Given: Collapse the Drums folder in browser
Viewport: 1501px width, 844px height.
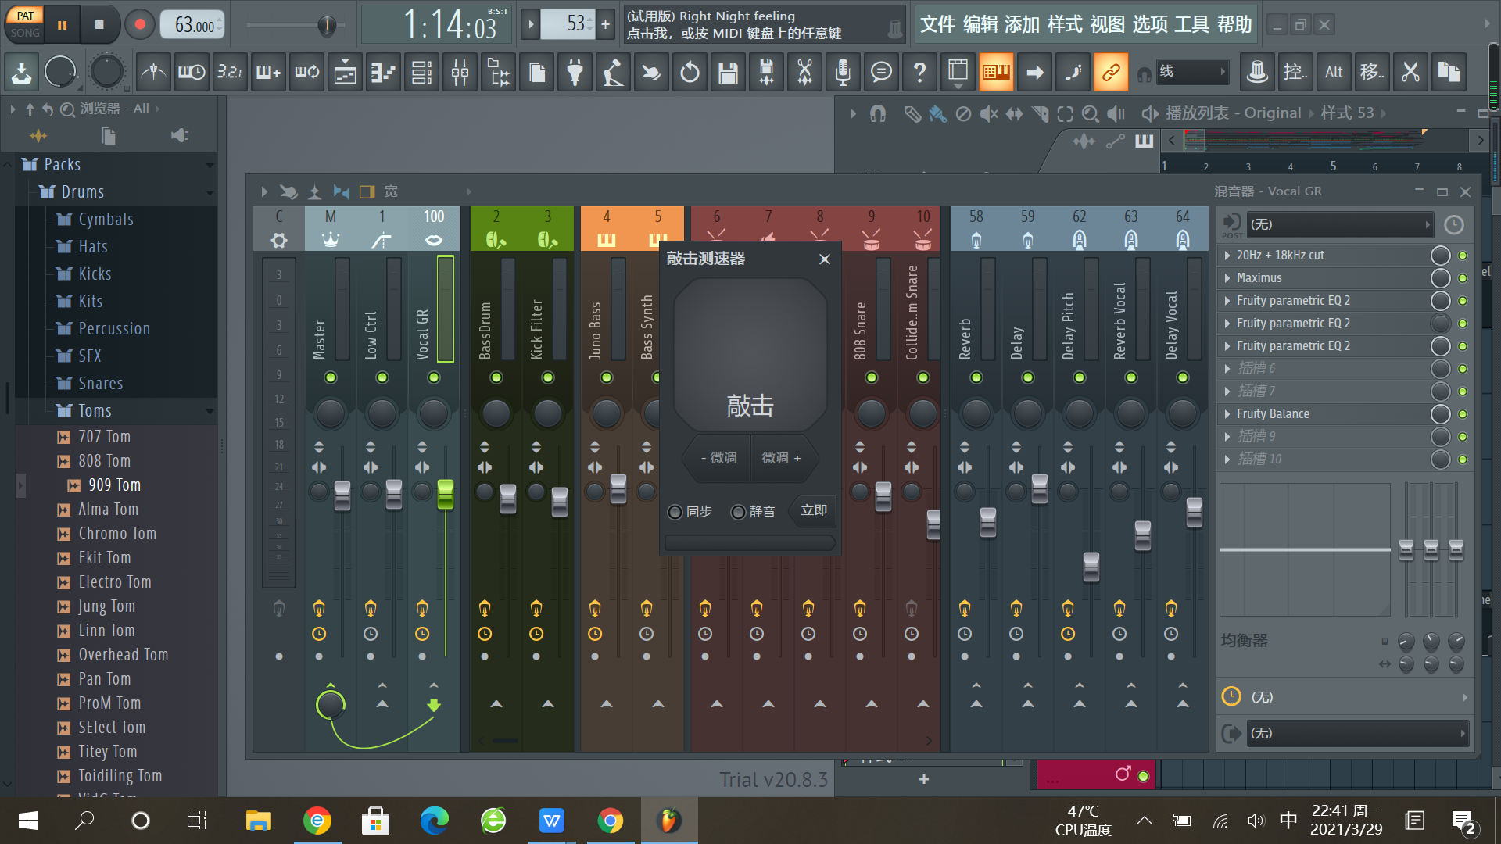Looking at the screenshot, I should [x=210, y=192].
